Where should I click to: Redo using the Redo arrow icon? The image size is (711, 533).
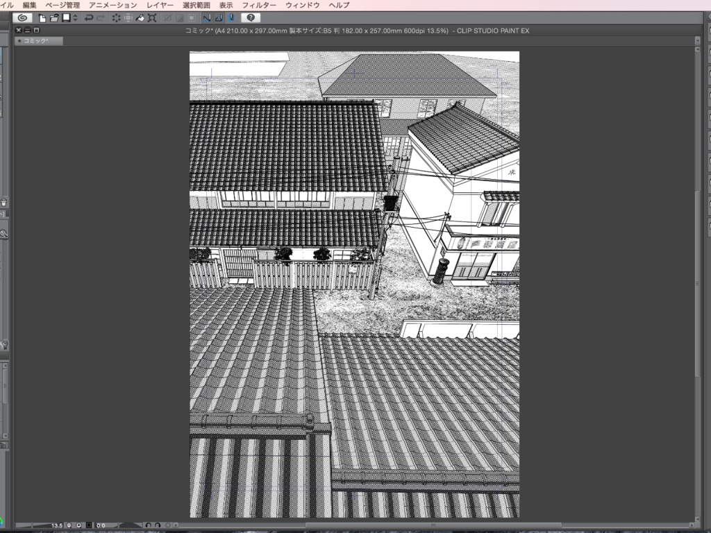coord(101,18)
